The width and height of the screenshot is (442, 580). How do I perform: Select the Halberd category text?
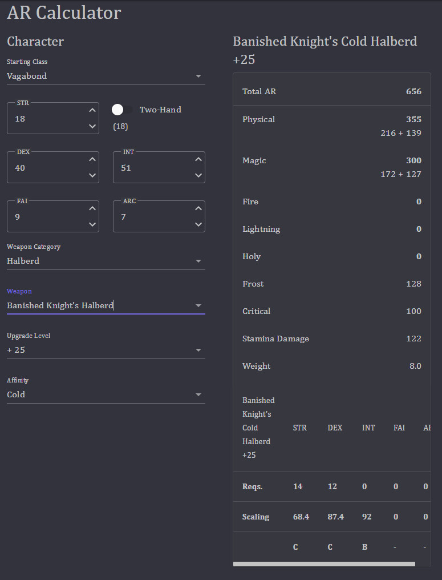click(x=23, y=261)
